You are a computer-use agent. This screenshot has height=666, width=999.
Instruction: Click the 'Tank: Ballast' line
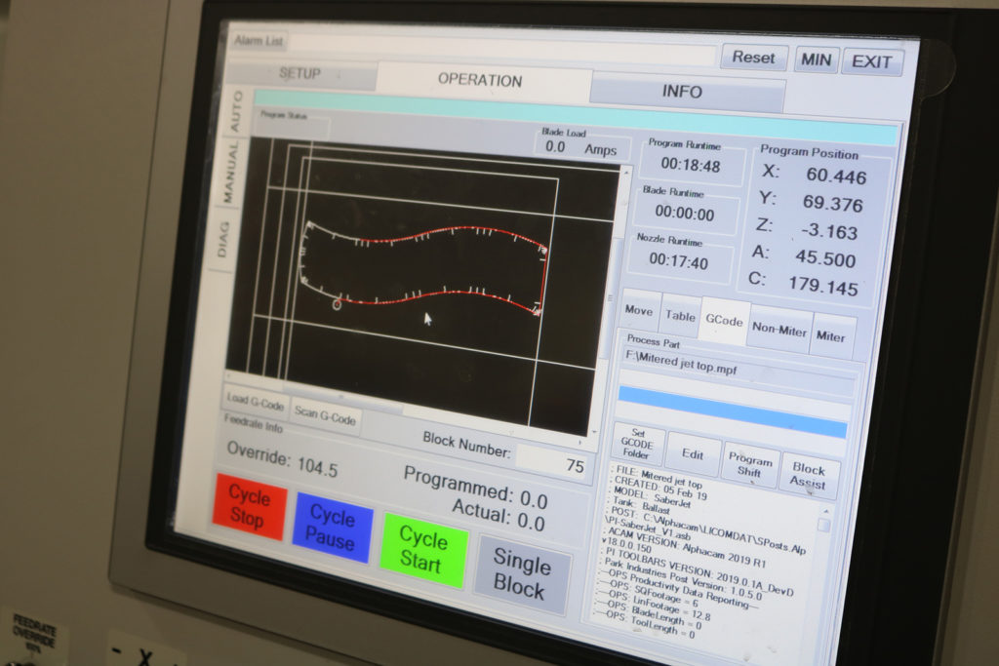[640, 505]
